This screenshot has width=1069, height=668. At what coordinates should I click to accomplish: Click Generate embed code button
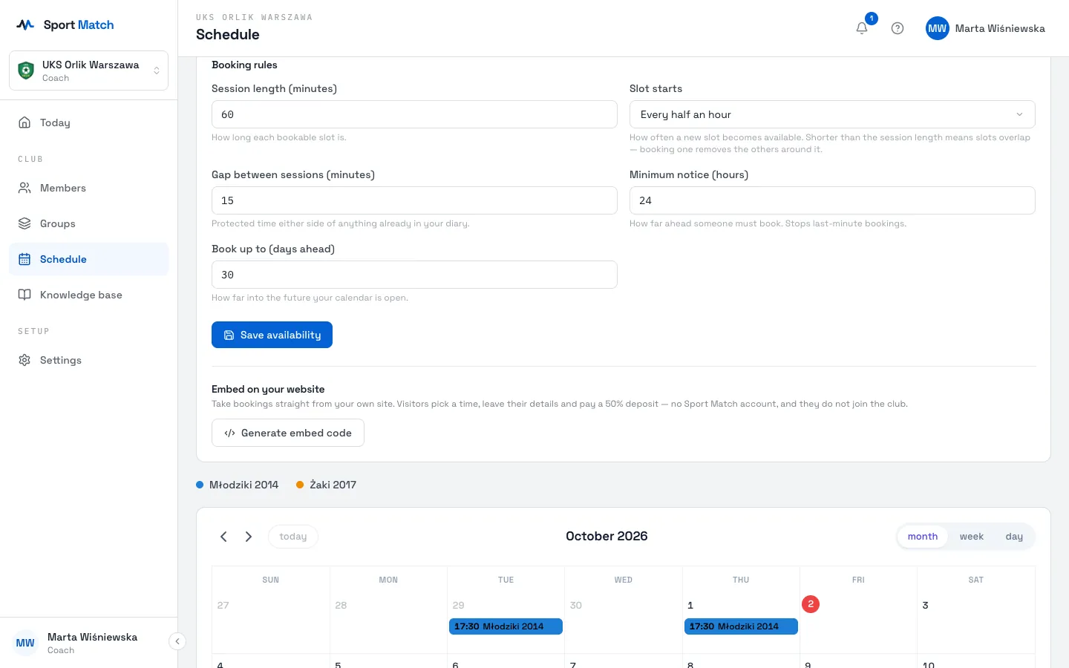pyautogui.click(x=288, y=433)
